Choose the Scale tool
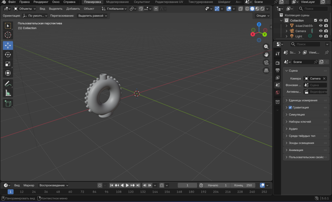Viewport: 332px width, 202px height. (8, 64)
